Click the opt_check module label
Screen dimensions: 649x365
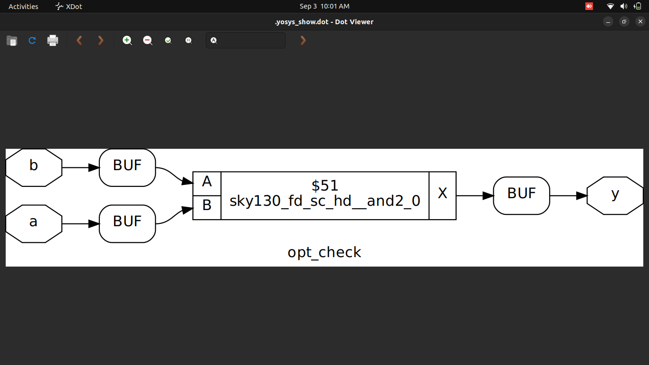(x=324, y=252)
